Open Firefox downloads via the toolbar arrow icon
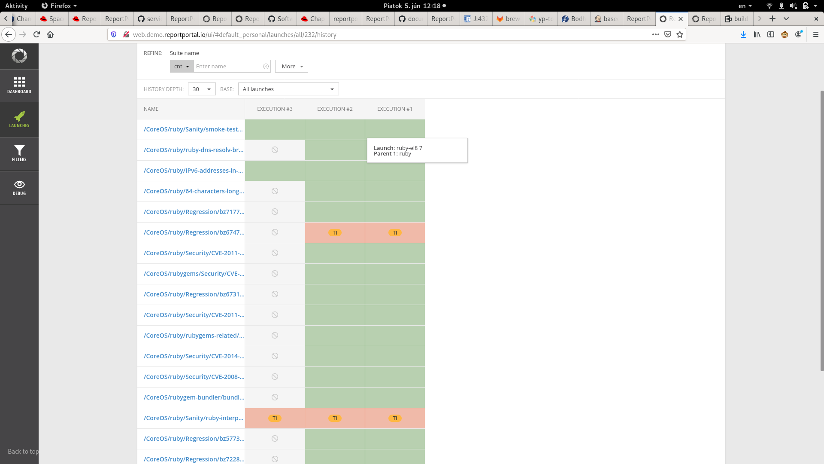This screenshot has height=464, width=824. click(x=743, y=34)
